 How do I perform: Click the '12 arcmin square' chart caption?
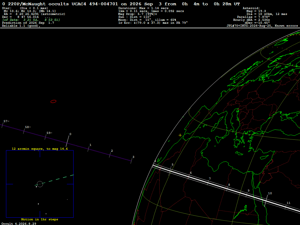(x=40, y=149)
